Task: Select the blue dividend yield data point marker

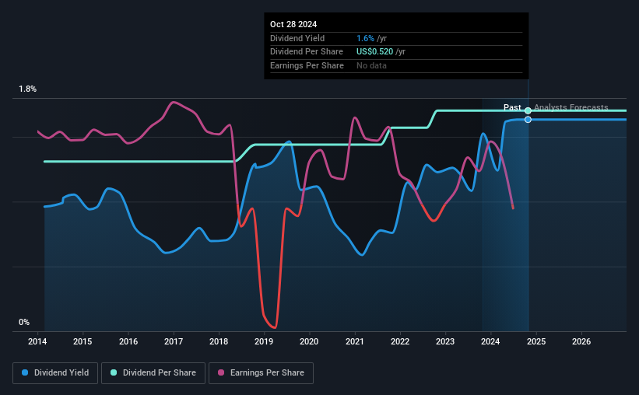Action: 528,120
